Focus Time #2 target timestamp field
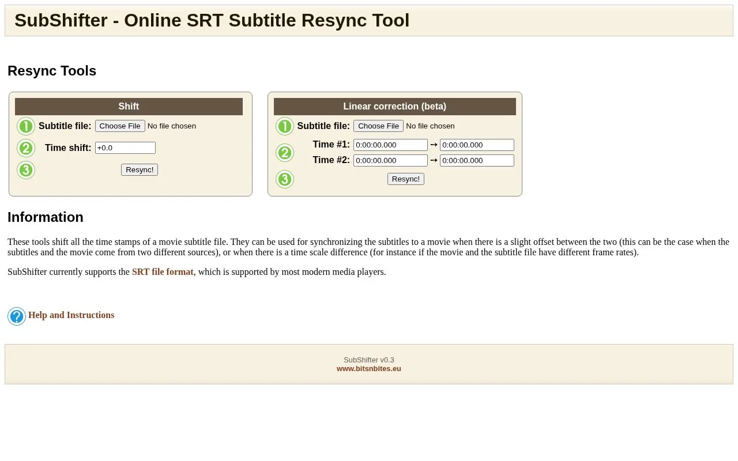Screen dimensions: 738x461 477,161
